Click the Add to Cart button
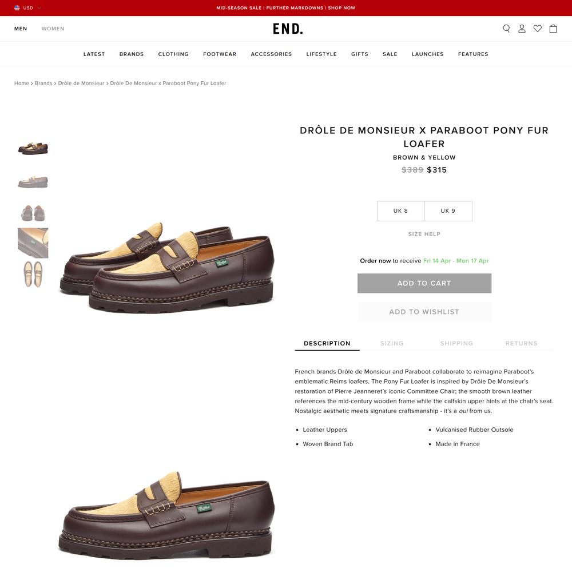The image size is (572, 572). (x=424, y=283)
